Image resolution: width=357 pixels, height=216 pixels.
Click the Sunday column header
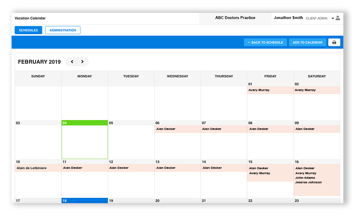(38, 76)
